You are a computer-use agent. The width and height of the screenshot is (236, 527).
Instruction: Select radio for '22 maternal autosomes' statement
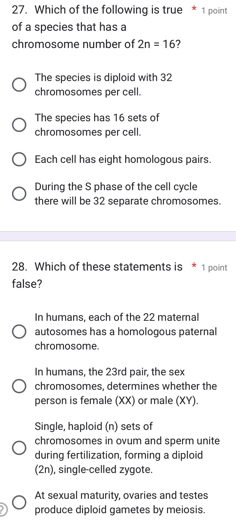pos(19,332)
